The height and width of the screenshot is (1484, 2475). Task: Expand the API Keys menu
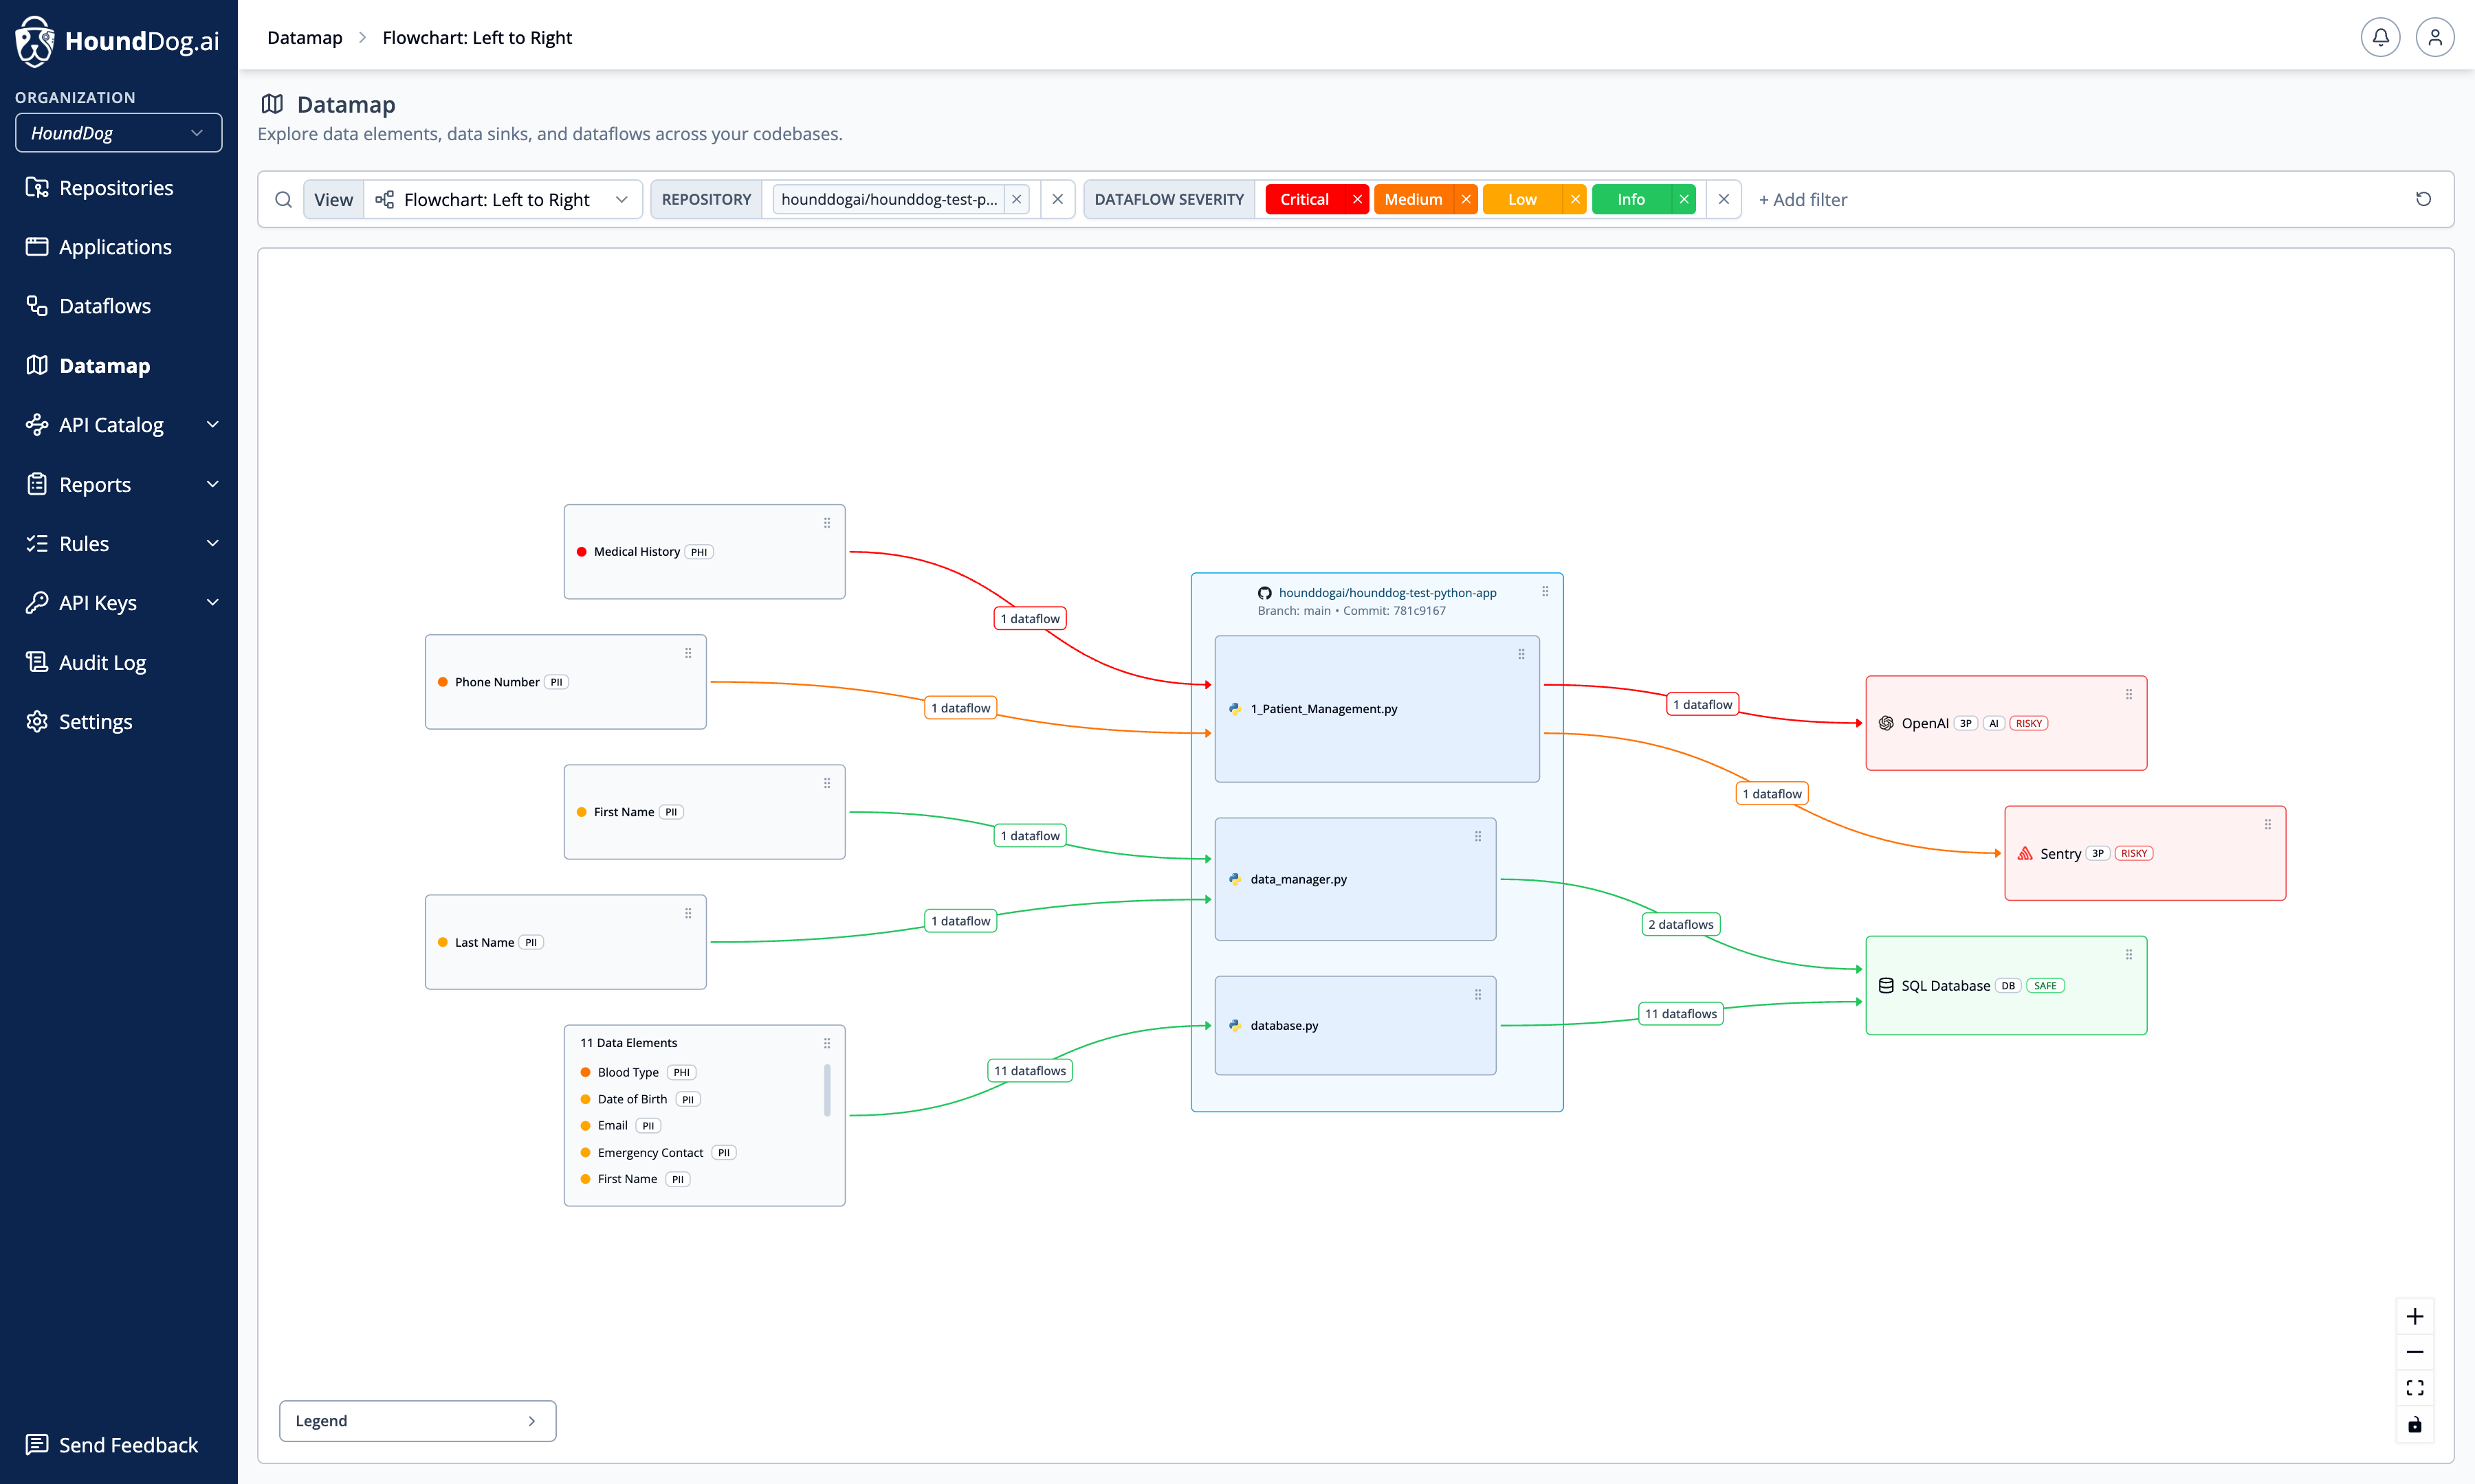[212, 602]
